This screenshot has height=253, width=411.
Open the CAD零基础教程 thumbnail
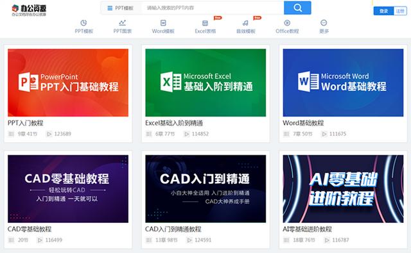pos(68,189)
